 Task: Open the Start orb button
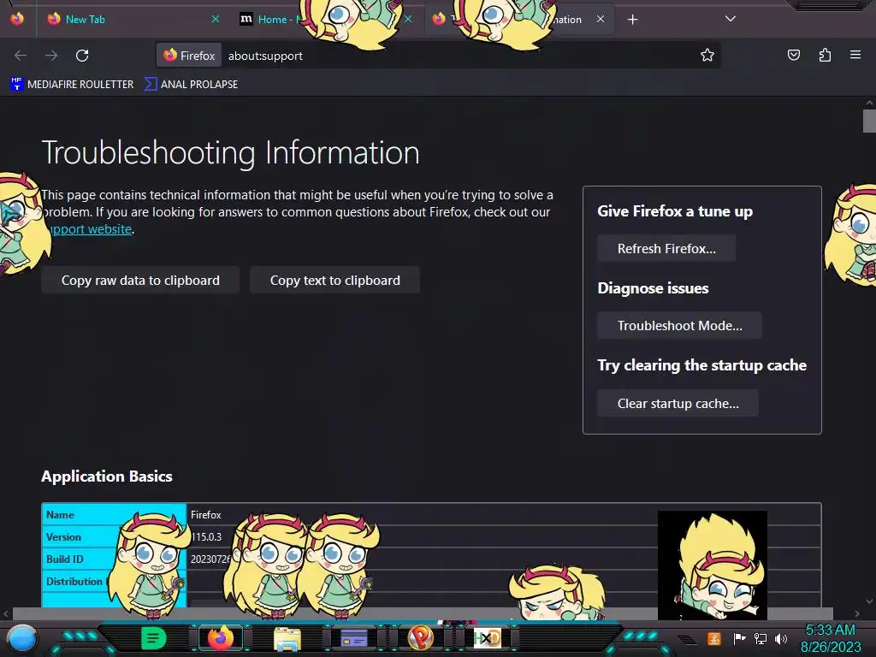[x=22, y=638]
